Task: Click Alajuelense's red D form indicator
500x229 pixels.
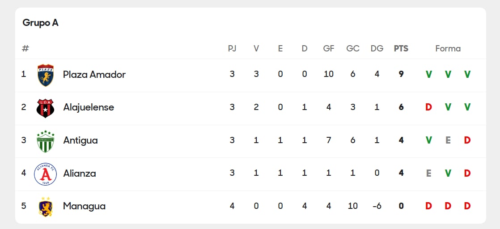Action: coord(428,107)
